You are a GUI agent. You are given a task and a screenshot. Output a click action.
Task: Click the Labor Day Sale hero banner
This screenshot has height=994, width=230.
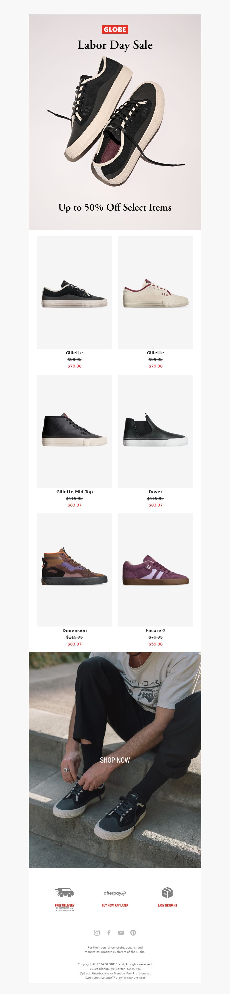[115, 122]
